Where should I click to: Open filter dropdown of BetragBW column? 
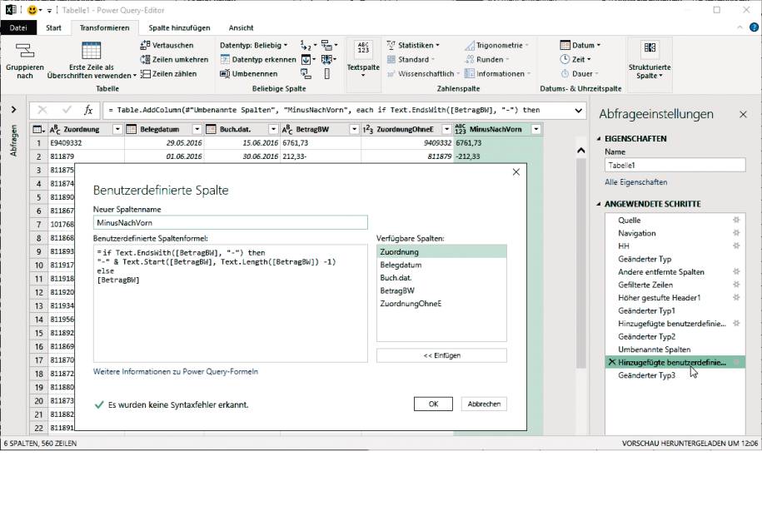pyautogui.click(x=354, y=129)
